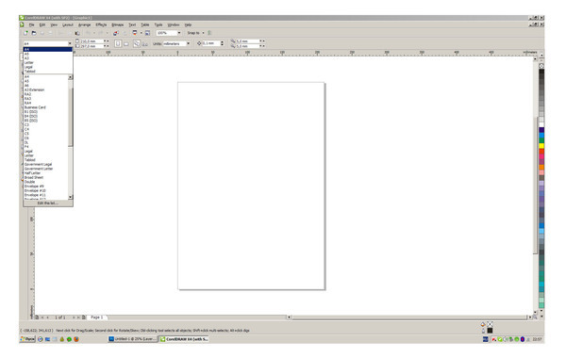Image resolution: width=566 pixels, height=358 pixels.
Task: Click the add page icon next to Page 1 tab
Action: pos(84,317)
